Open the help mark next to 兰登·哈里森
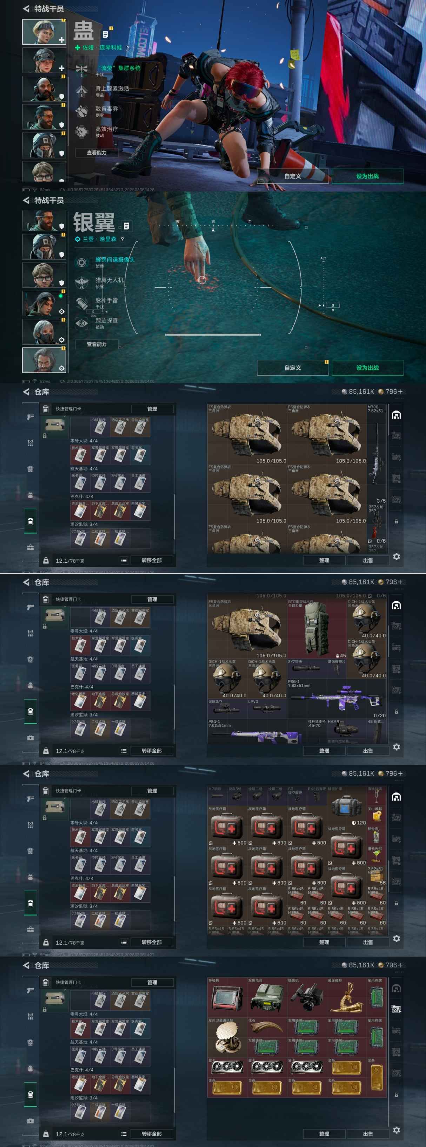Viewport: 426px width, 1147px height. click(122, 239)
